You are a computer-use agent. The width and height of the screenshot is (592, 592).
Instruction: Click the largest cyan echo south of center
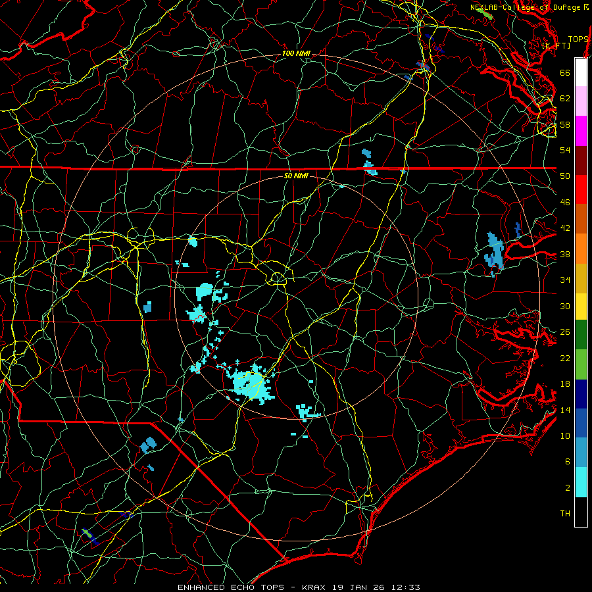coord(251,383)
